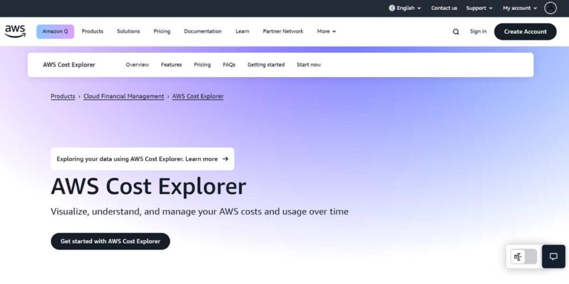Follow the Cloud Financial Management breadcrumb
Viewport: 569px width, 284px height.
click(123, 97)
